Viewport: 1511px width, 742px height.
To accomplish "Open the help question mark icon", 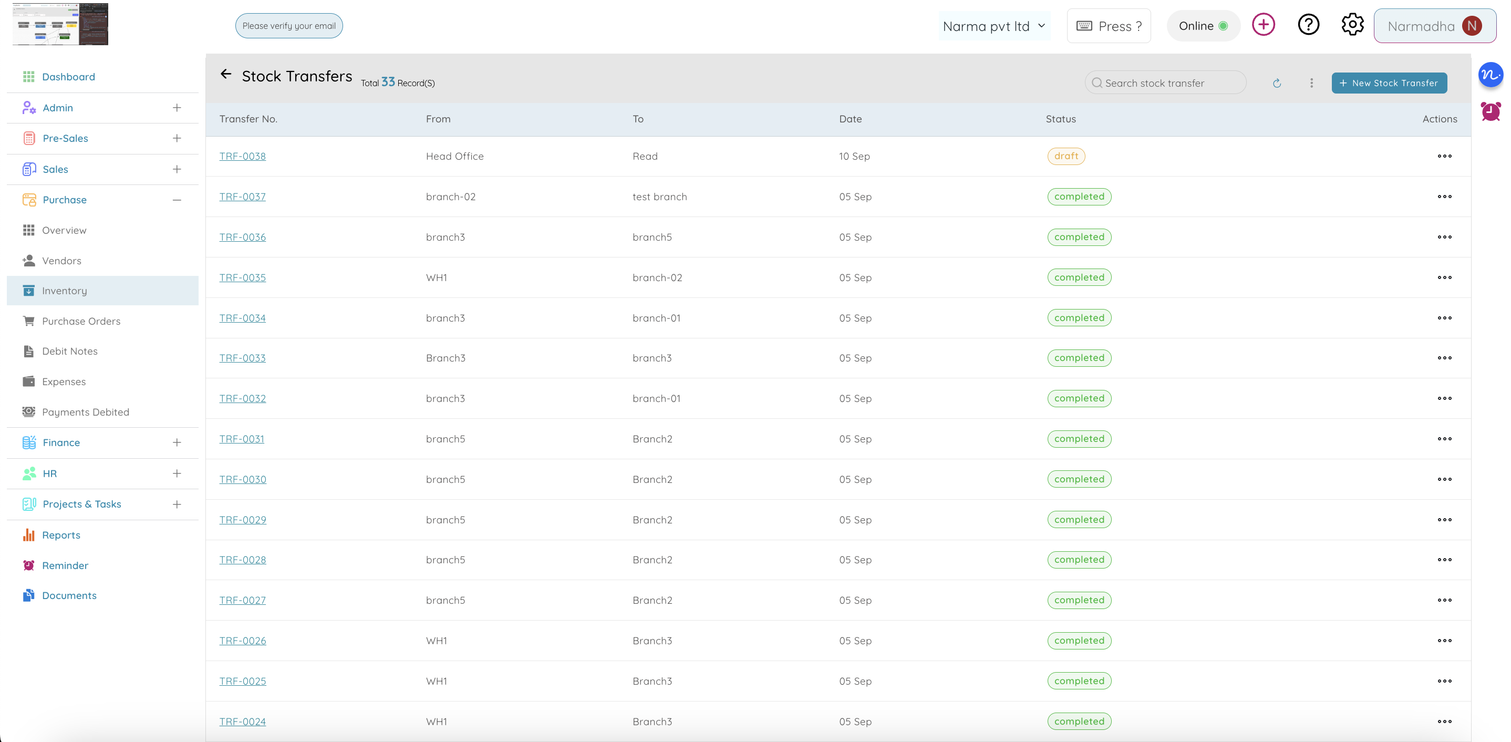I will pyautogui.click(x=1308, y=25).
